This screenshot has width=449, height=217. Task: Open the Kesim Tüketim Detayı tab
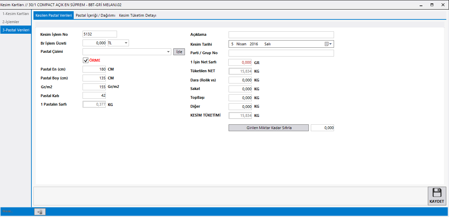[x=137, y=15]
